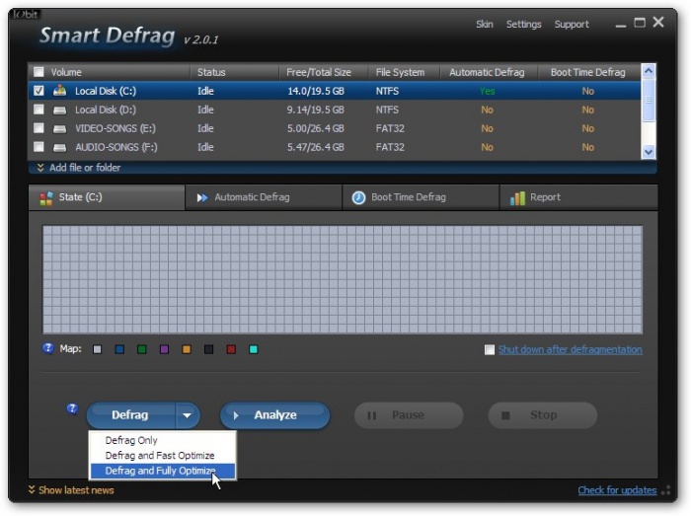This screenshot has height=516, width=691.
Task: Click the 9.14/19.5 GB size cell
Action: pyautogui.click(x=316, y=110)
